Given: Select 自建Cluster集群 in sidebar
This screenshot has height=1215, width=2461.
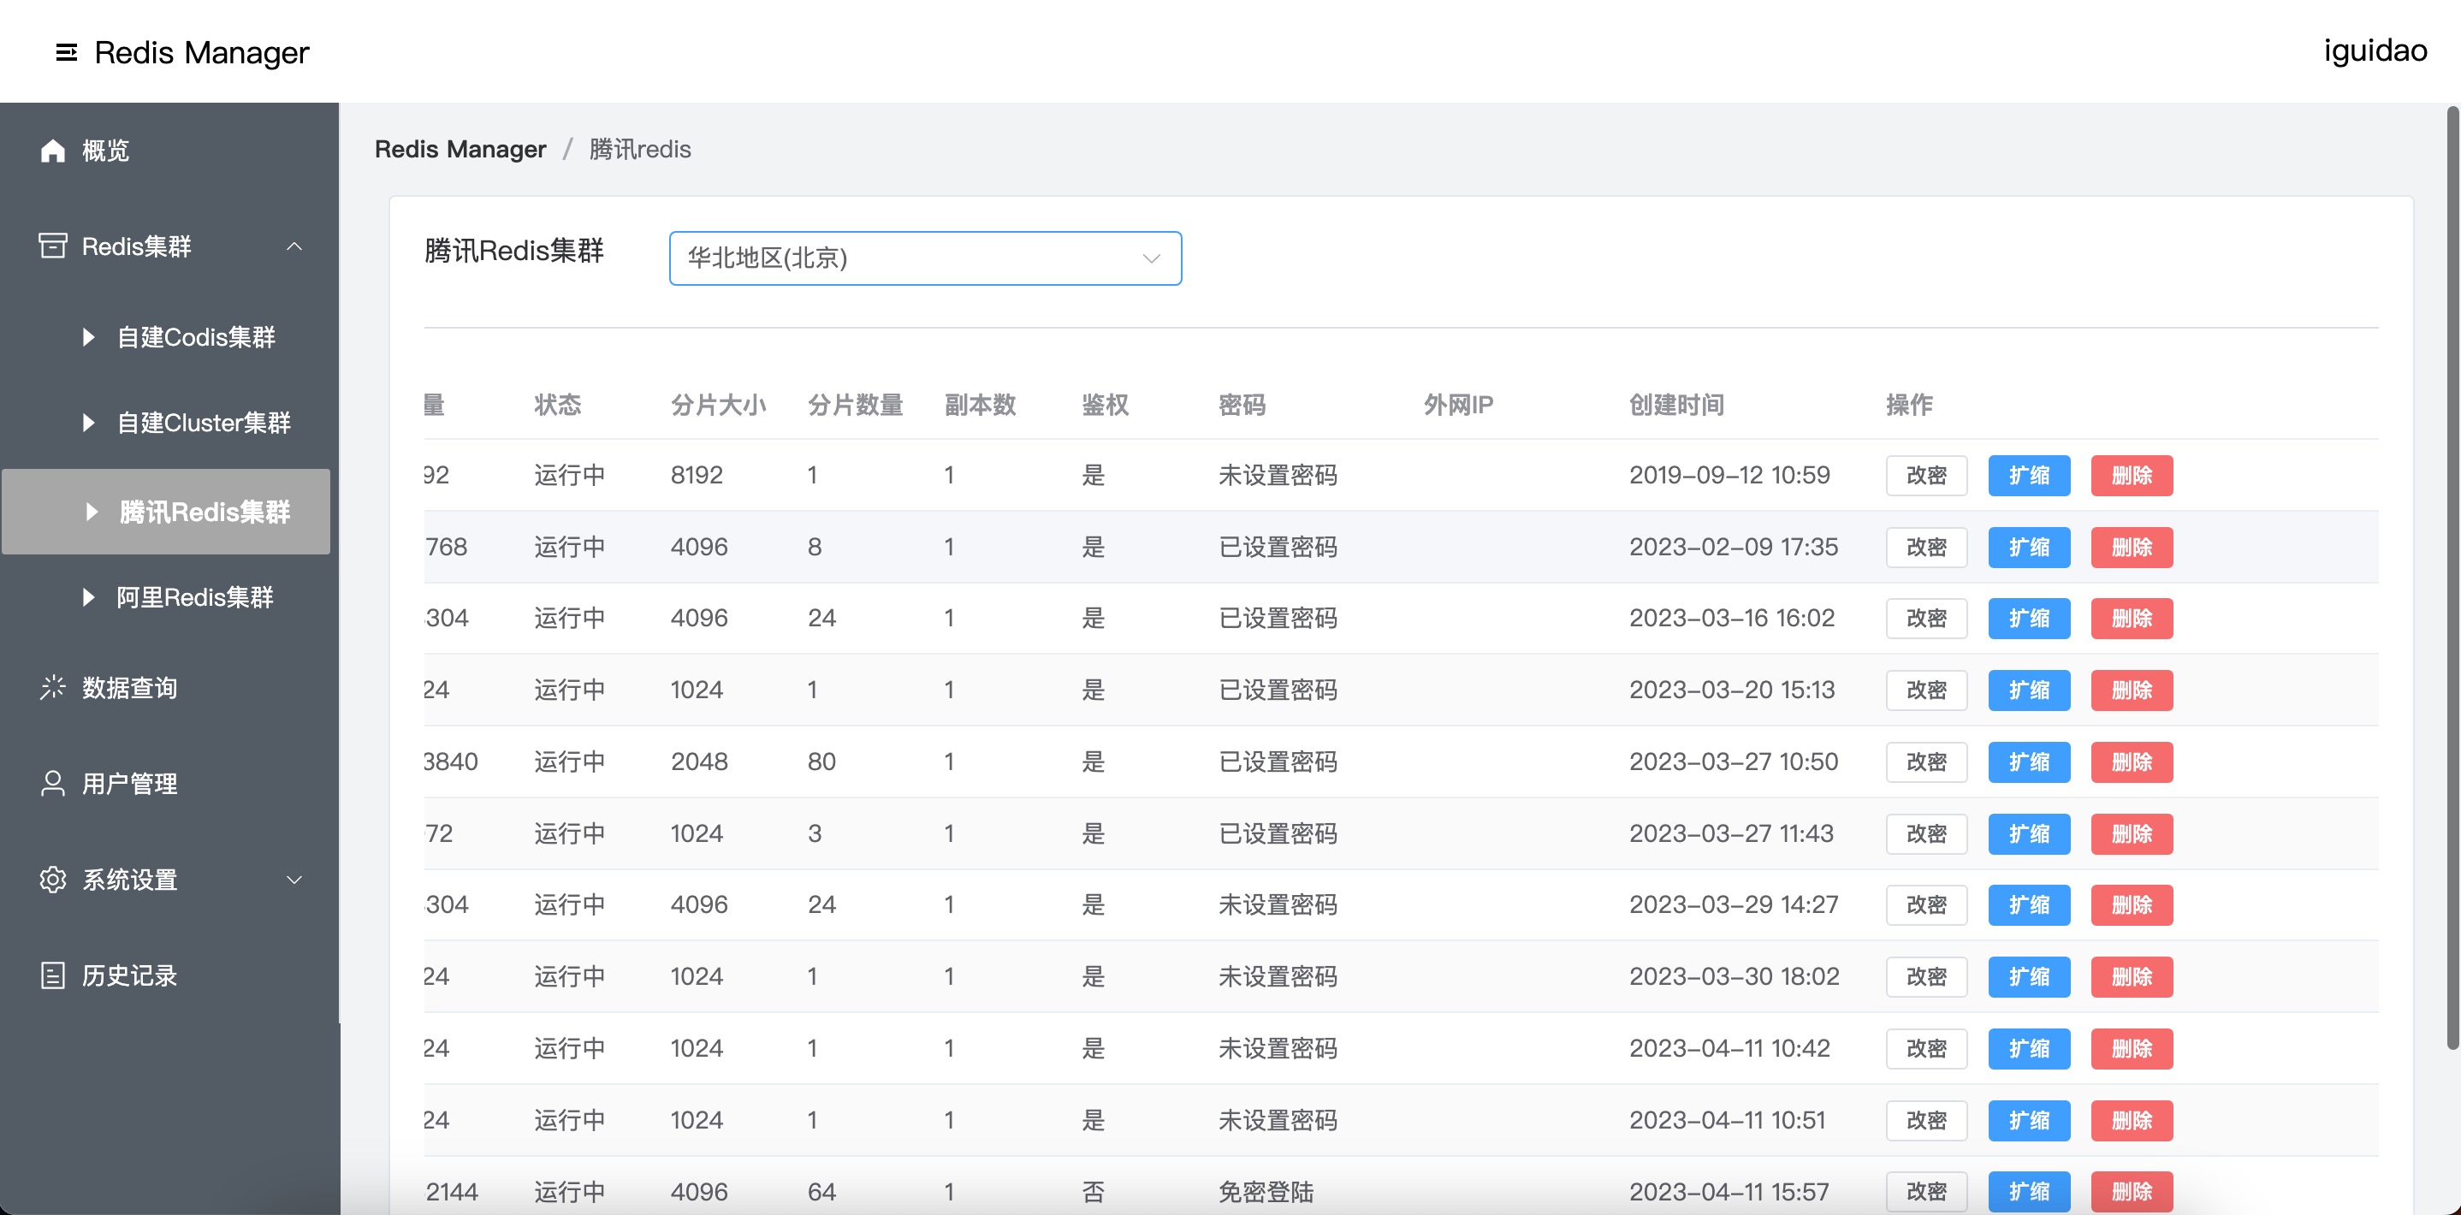Looking at the screenshot, I should (203, 424).
